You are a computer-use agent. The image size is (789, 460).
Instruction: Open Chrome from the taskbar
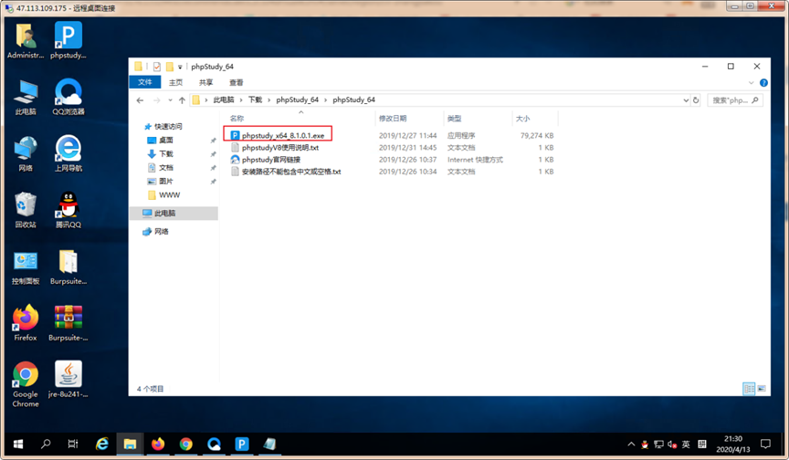click(x=186, y=444)
